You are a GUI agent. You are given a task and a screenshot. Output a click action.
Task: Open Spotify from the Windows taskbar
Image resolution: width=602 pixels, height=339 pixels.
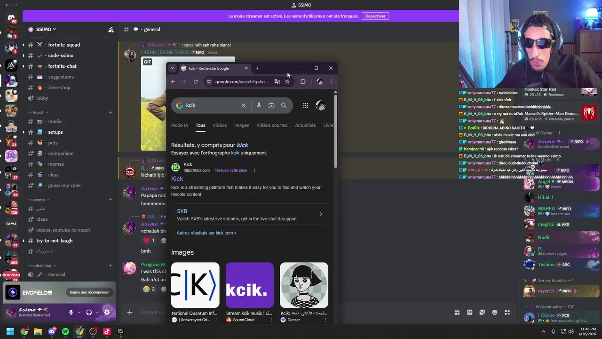(65, 331)
